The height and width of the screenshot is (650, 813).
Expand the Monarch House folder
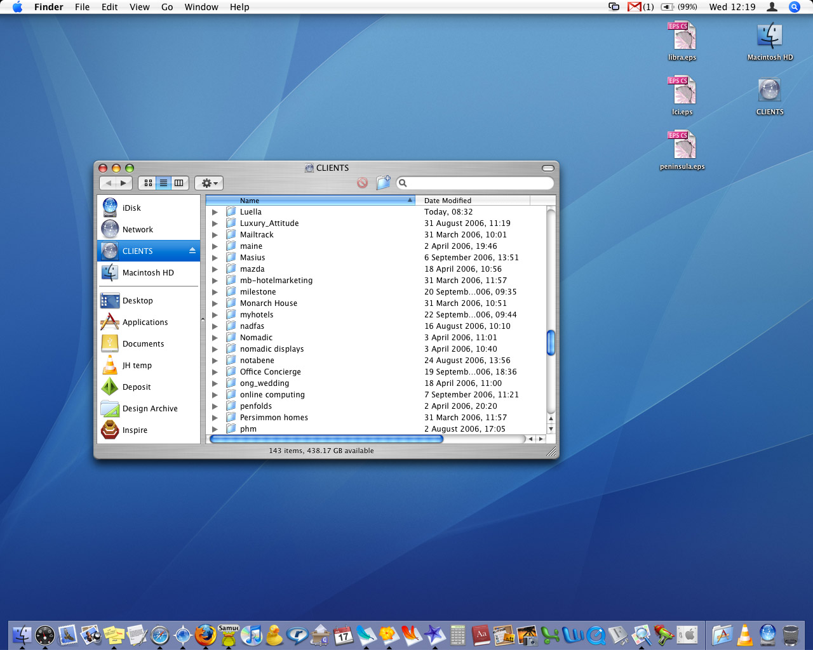[x=215, y=303]
